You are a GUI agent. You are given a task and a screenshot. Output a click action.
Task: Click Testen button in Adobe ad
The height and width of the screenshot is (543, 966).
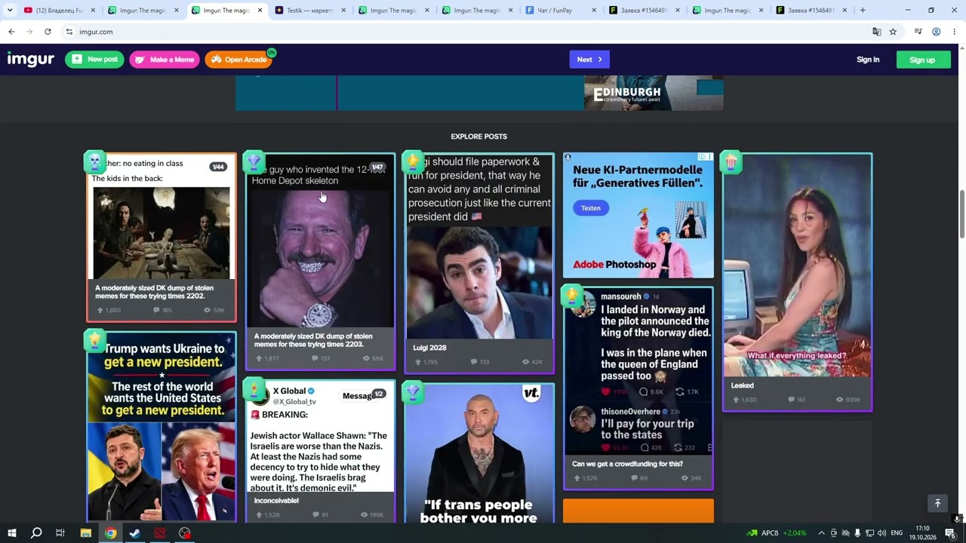[x=591, y=208]
